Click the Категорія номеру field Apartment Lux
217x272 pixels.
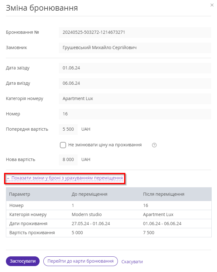[x=135, y=98]
